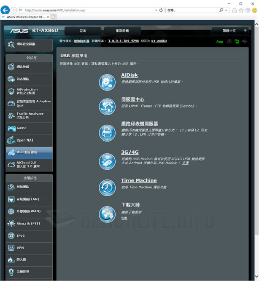259x281 pixels.
Task: Click the Download Master globe icon
Action: coord(107,214)
